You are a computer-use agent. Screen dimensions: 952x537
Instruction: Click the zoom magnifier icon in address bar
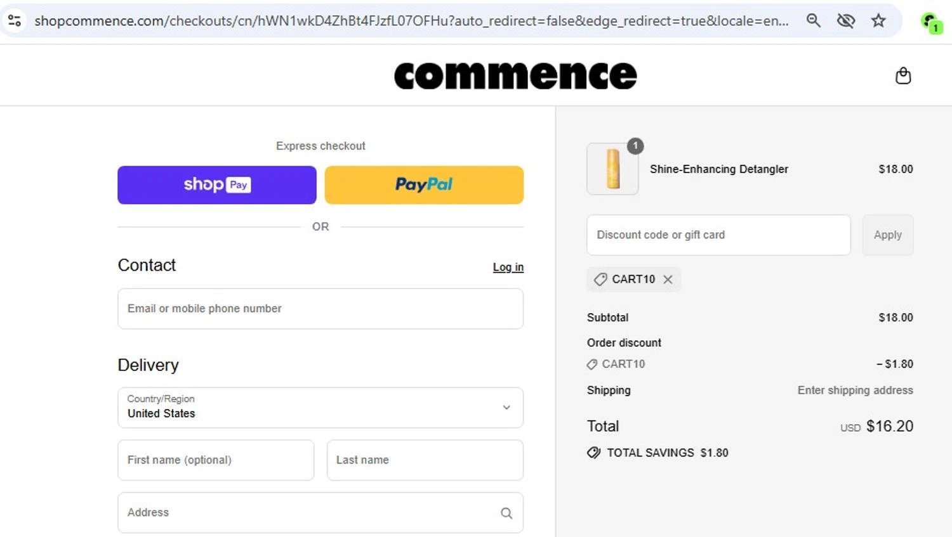coord(813,20)
